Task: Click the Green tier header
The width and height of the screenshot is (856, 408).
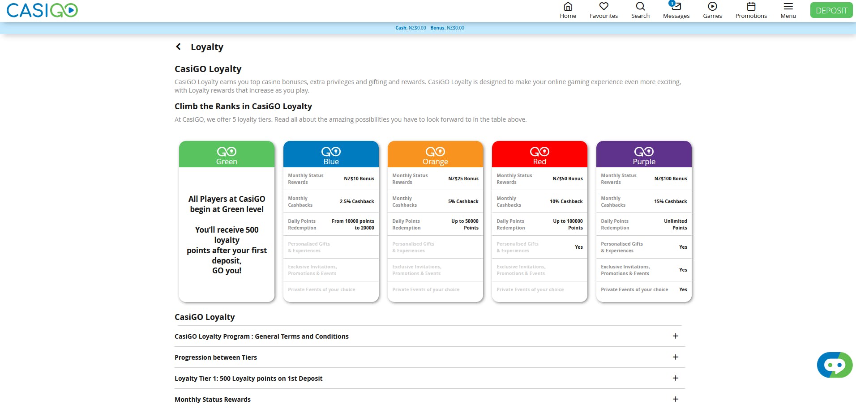Action: (x=227, y=154)
